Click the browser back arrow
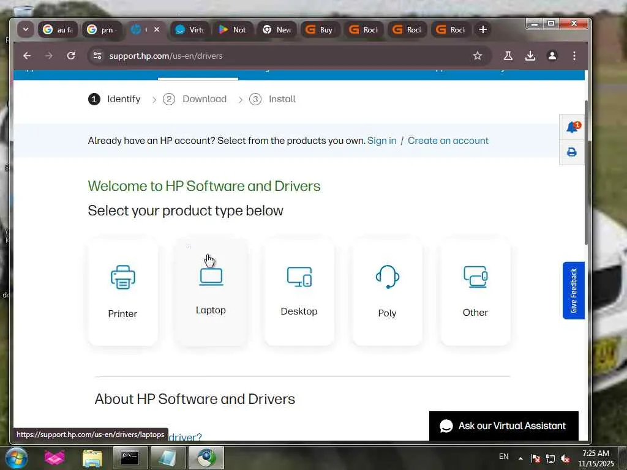The width and height of the screenshot is (627, 470). 27,56
